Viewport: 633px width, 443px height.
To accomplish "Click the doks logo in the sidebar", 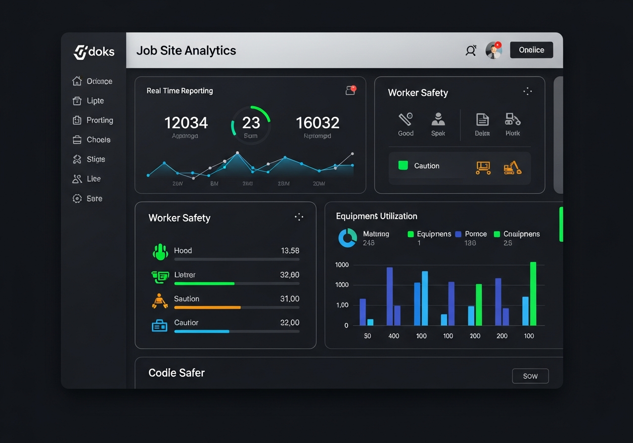I will tap(94, 52).
